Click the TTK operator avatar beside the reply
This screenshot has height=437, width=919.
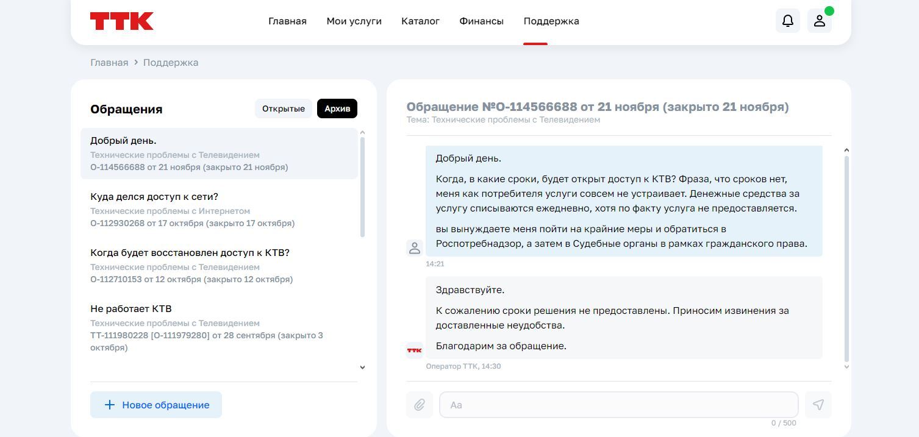tap(415, 350)
